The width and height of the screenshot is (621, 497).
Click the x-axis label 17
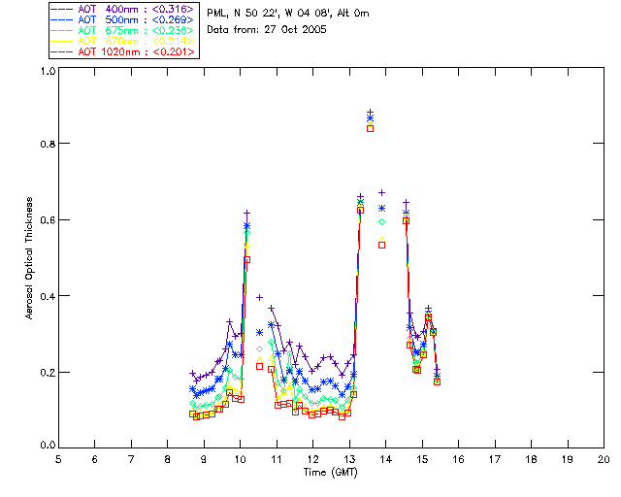(x=495, y=459)
